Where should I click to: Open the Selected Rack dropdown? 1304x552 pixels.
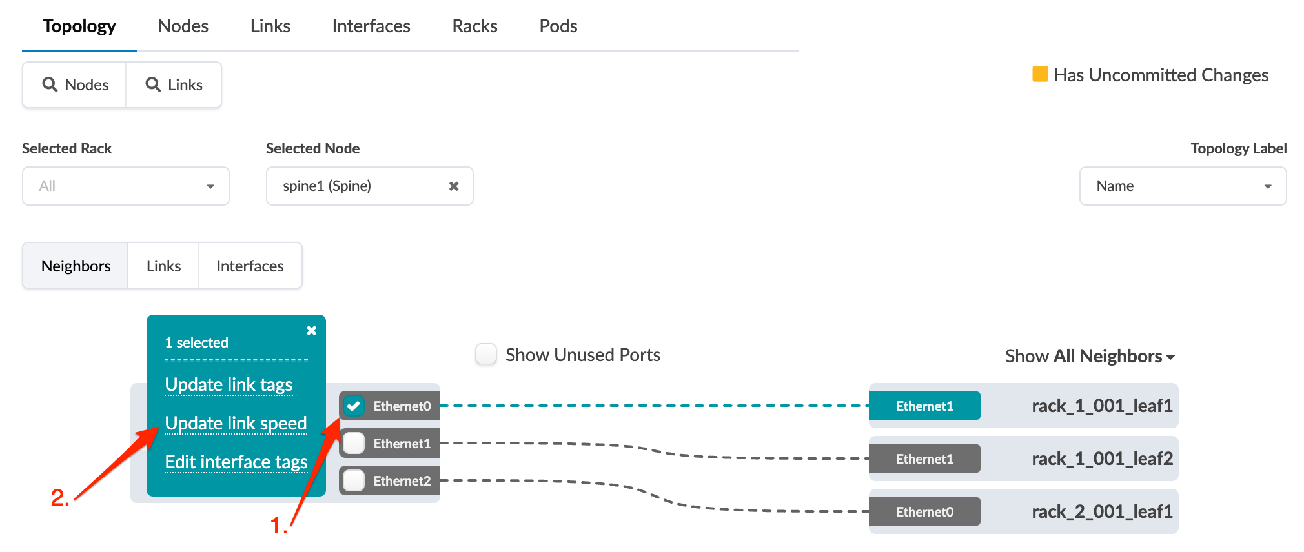tap(126, 186)
